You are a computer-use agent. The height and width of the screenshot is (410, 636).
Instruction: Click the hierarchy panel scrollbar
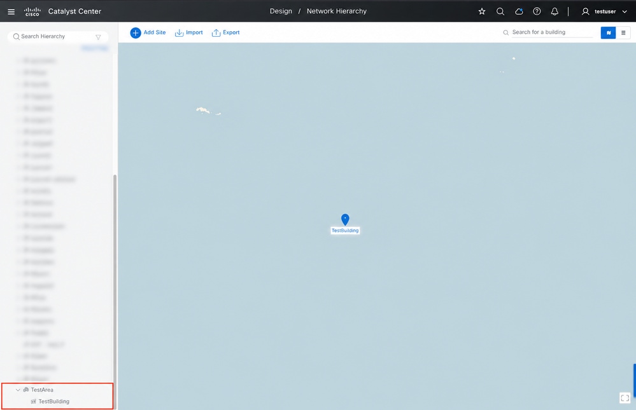[115, 292]
